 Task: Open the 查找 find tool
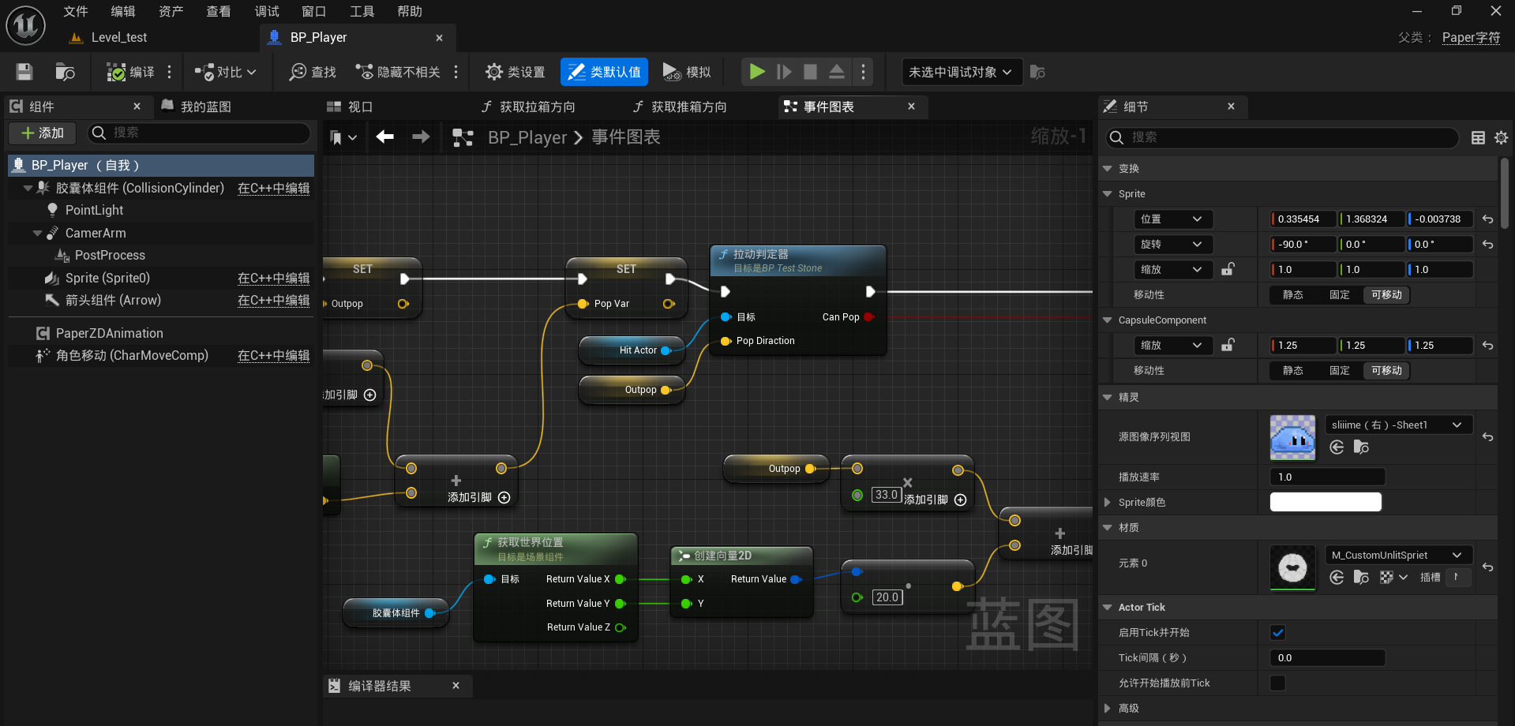(313, 72)
